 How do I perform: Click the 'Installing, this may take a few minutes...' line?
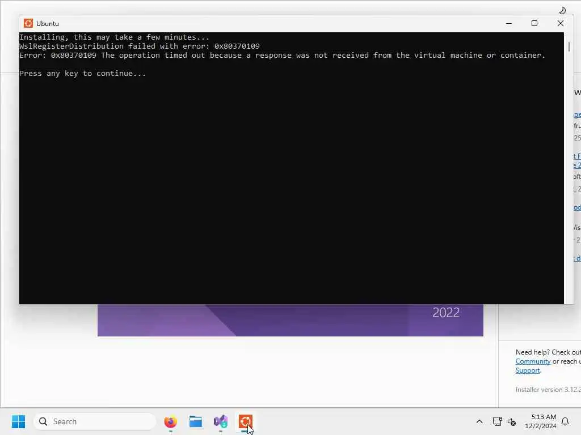[x=115, y=37]
